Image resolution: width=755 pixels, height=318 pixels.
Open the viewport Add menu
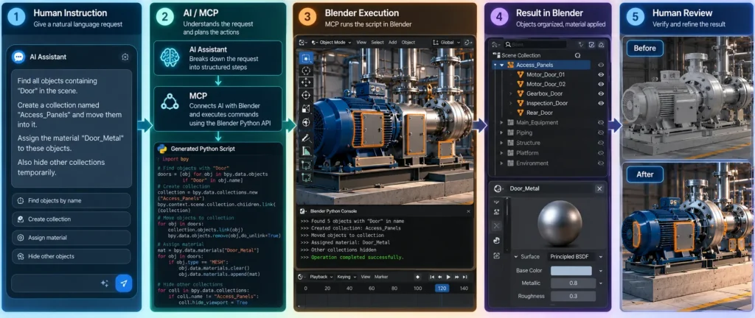point(392,42)
